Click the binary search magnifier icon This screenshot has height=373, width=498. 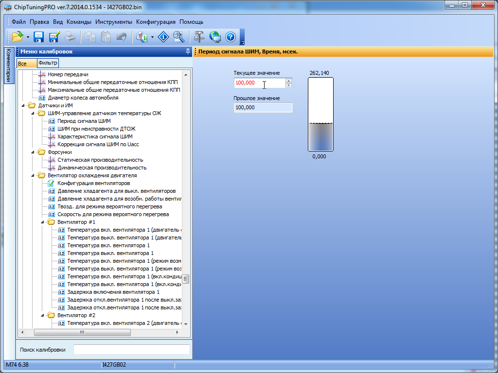pyautogui.click(x=178, y=37)
